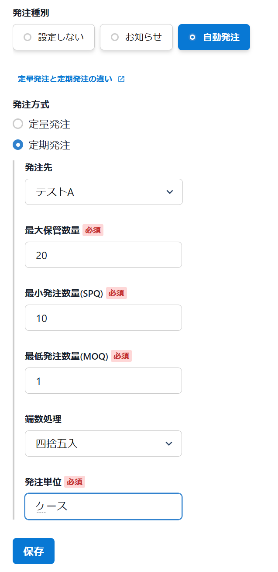
Task: Click the 発注種別 section heading
Action: (x=31, y=13)
